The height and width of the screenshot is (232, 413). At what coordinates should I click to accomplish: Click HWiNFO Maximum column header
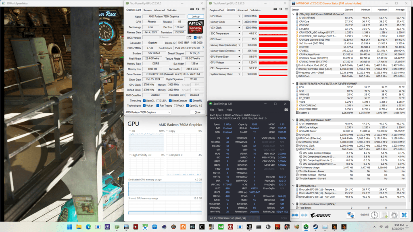pyautogui.click(x=382, y=10)
